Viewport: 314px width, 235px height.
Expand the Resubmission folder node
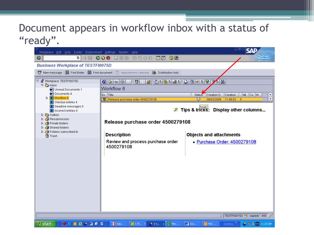42,119
